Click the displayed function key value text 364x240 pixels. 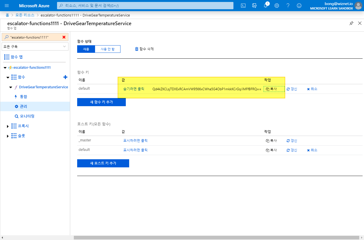click(207, 89)
